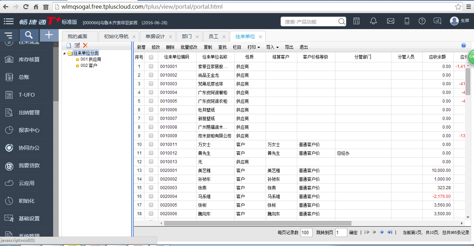Go to the first page arrow
This screenshot has width=474, height=246.
pyautogui.click(x=367, y=232)
